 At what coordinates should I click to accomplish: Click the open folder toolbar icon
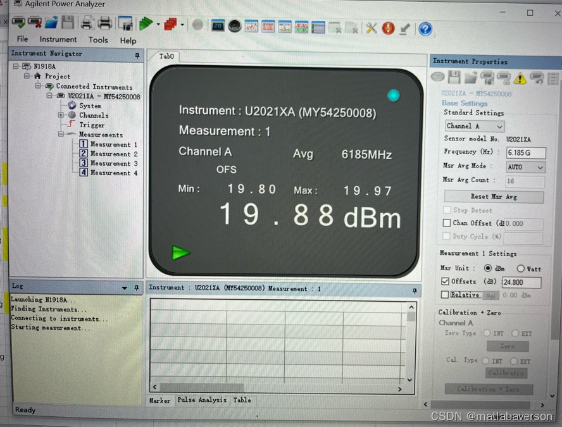coord(52,23)
